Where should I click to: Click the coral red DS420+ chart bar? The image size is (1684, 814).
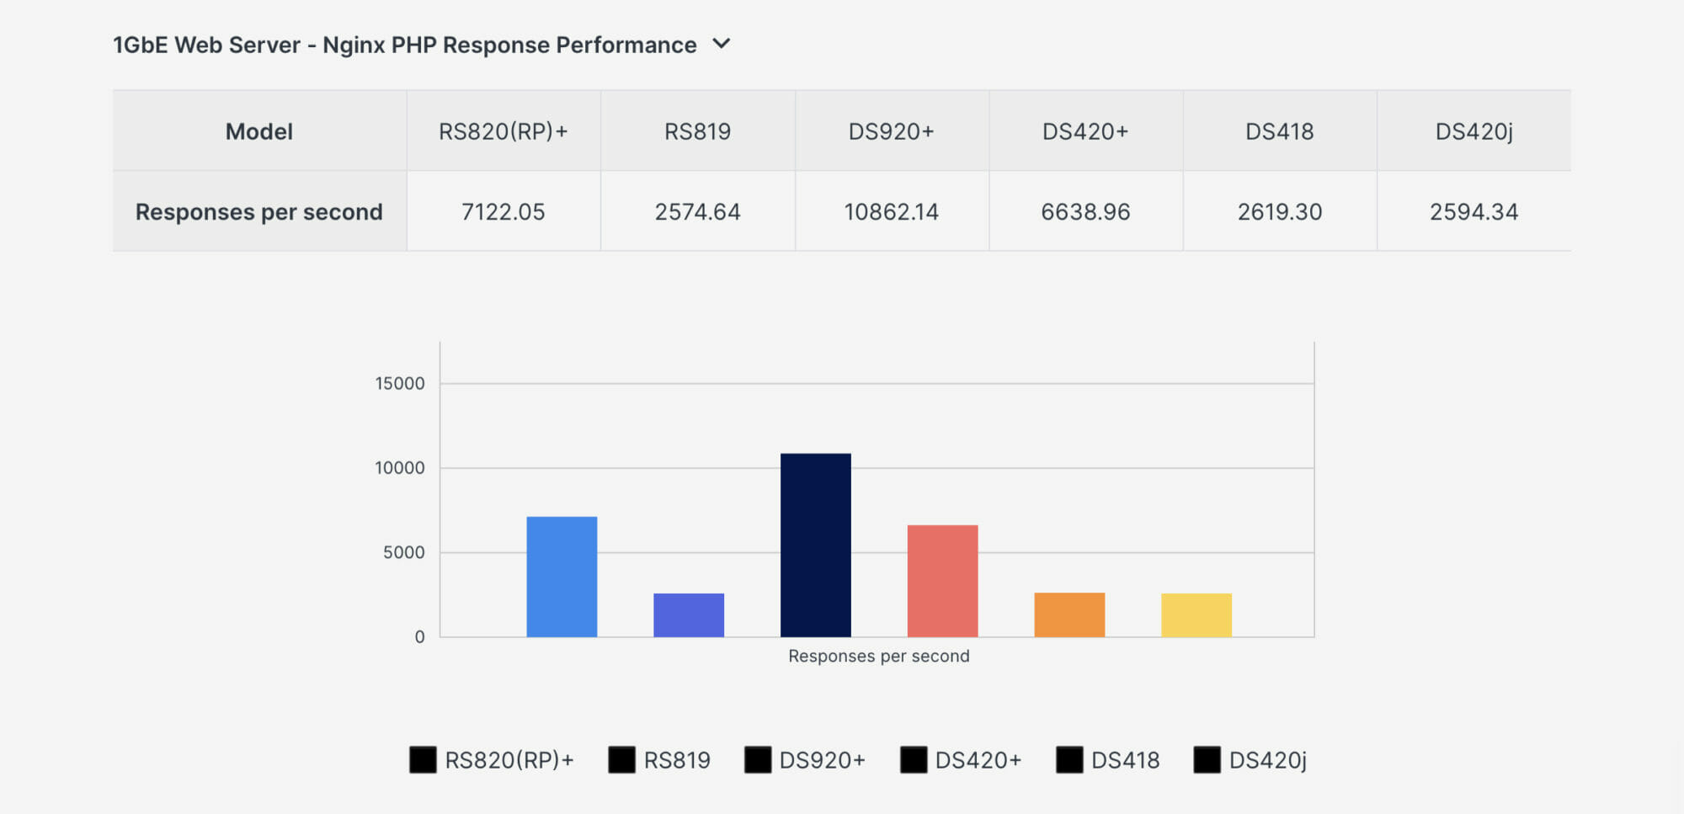coord(943,581)
